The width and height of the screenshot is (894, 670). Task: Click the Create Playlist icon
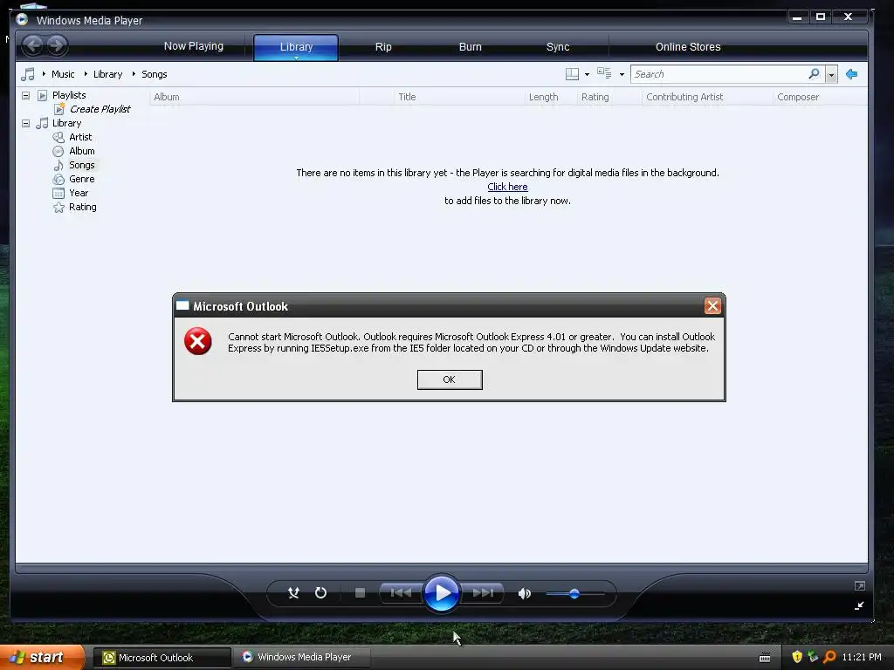click(58, 109)
